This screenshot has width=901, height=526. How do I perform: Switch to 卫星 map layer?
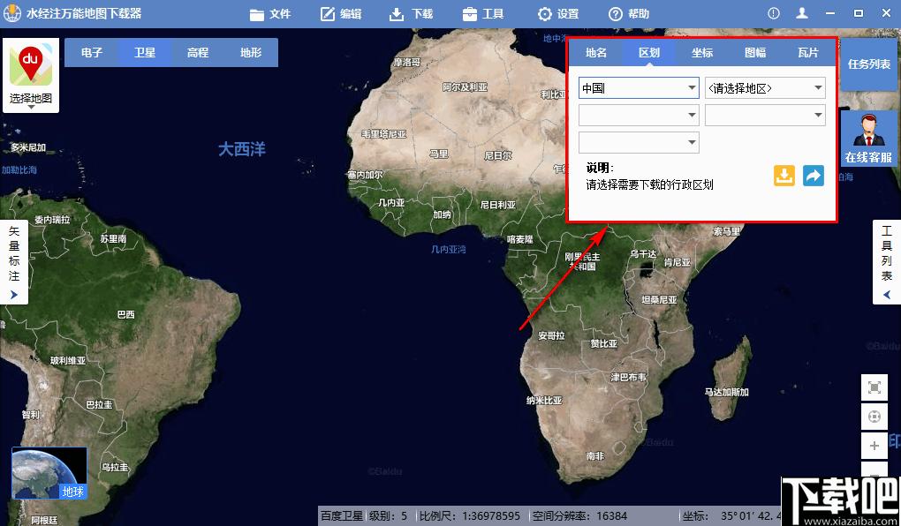(144, 52)
